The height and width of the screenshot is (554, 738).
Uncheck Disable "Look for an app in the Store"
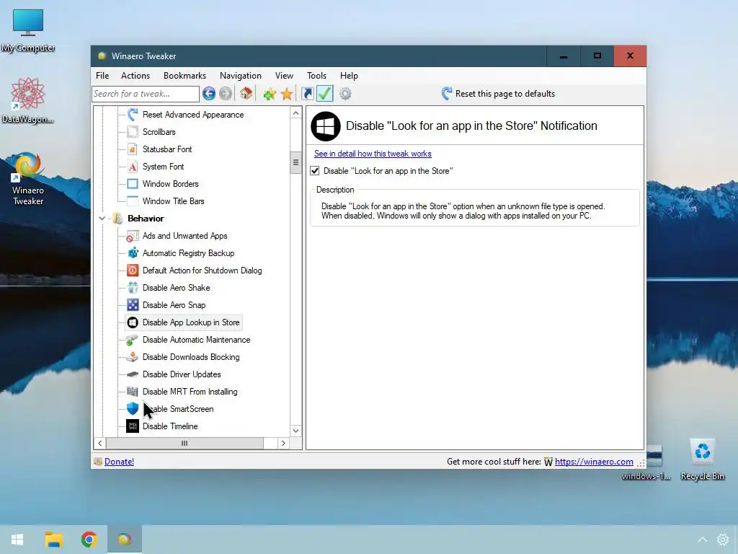(315, 171)
